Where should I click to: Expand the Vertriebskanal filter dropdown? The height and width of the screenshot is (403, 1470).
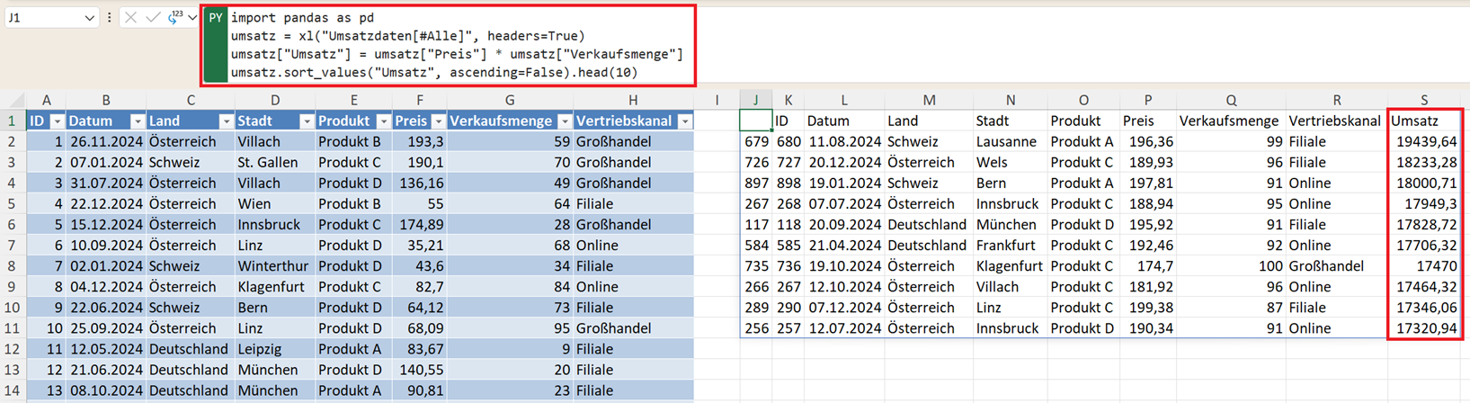[685, 121]
